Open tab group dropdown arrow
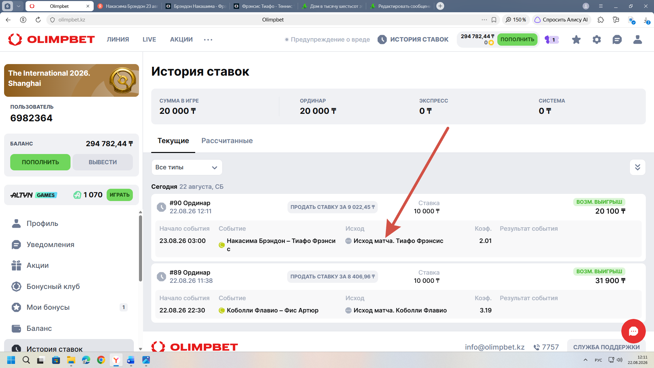 tap(19, 6)
